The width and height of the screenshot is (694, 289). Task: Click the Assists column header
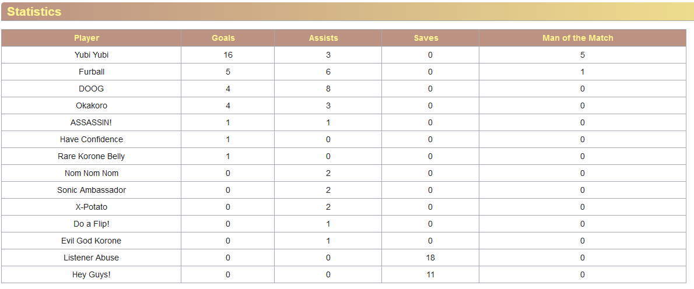tap(324, 38)
